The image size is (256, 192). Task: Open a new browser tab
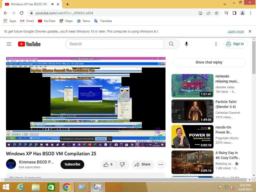[67, 4]
